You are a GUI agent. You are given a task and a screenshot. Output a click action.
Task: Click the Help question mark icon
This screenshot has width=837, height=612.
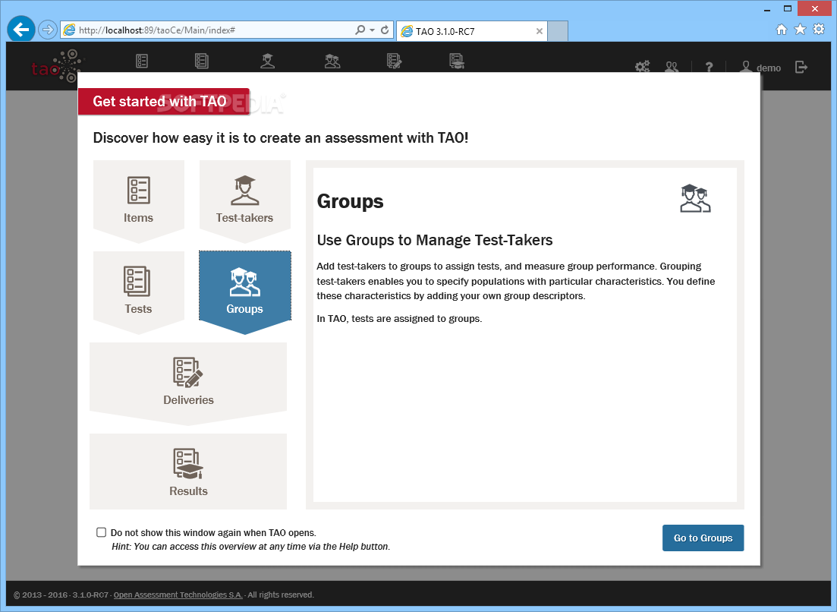click(x=709, y=68)
